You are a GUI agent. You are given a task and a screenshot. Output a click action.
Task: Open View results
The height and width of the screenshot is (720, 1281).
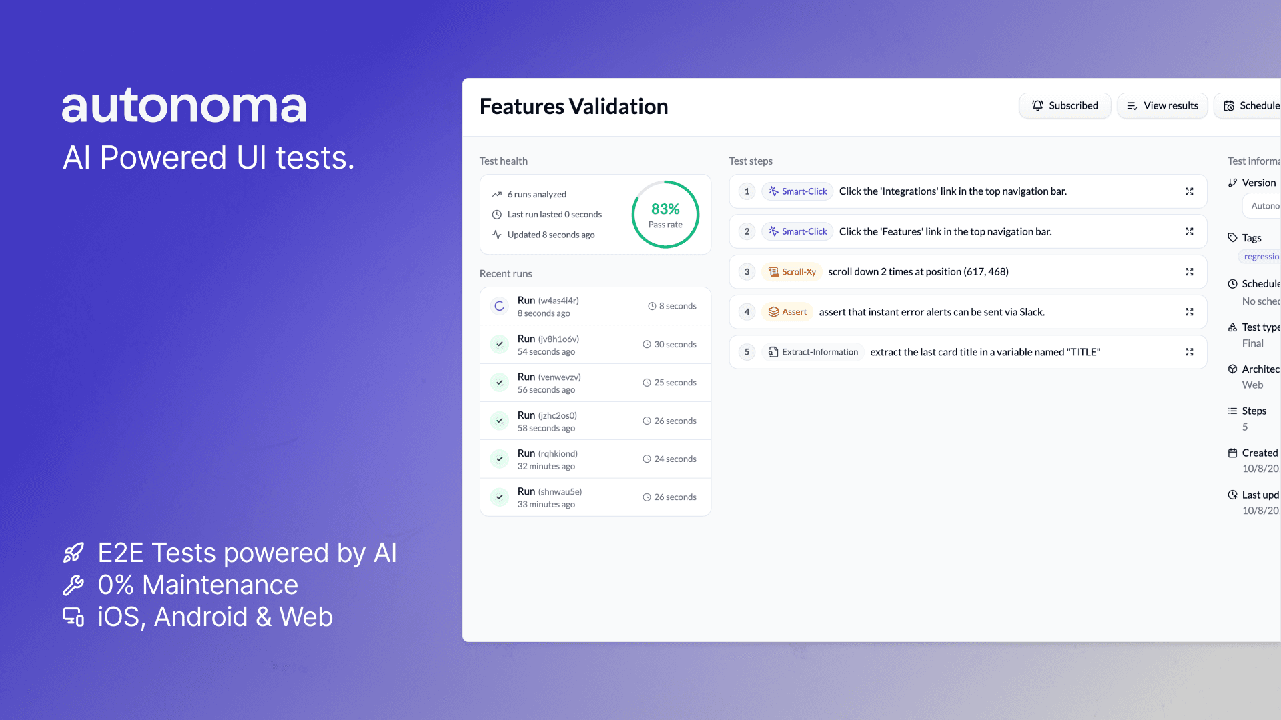pos(1162,105)
